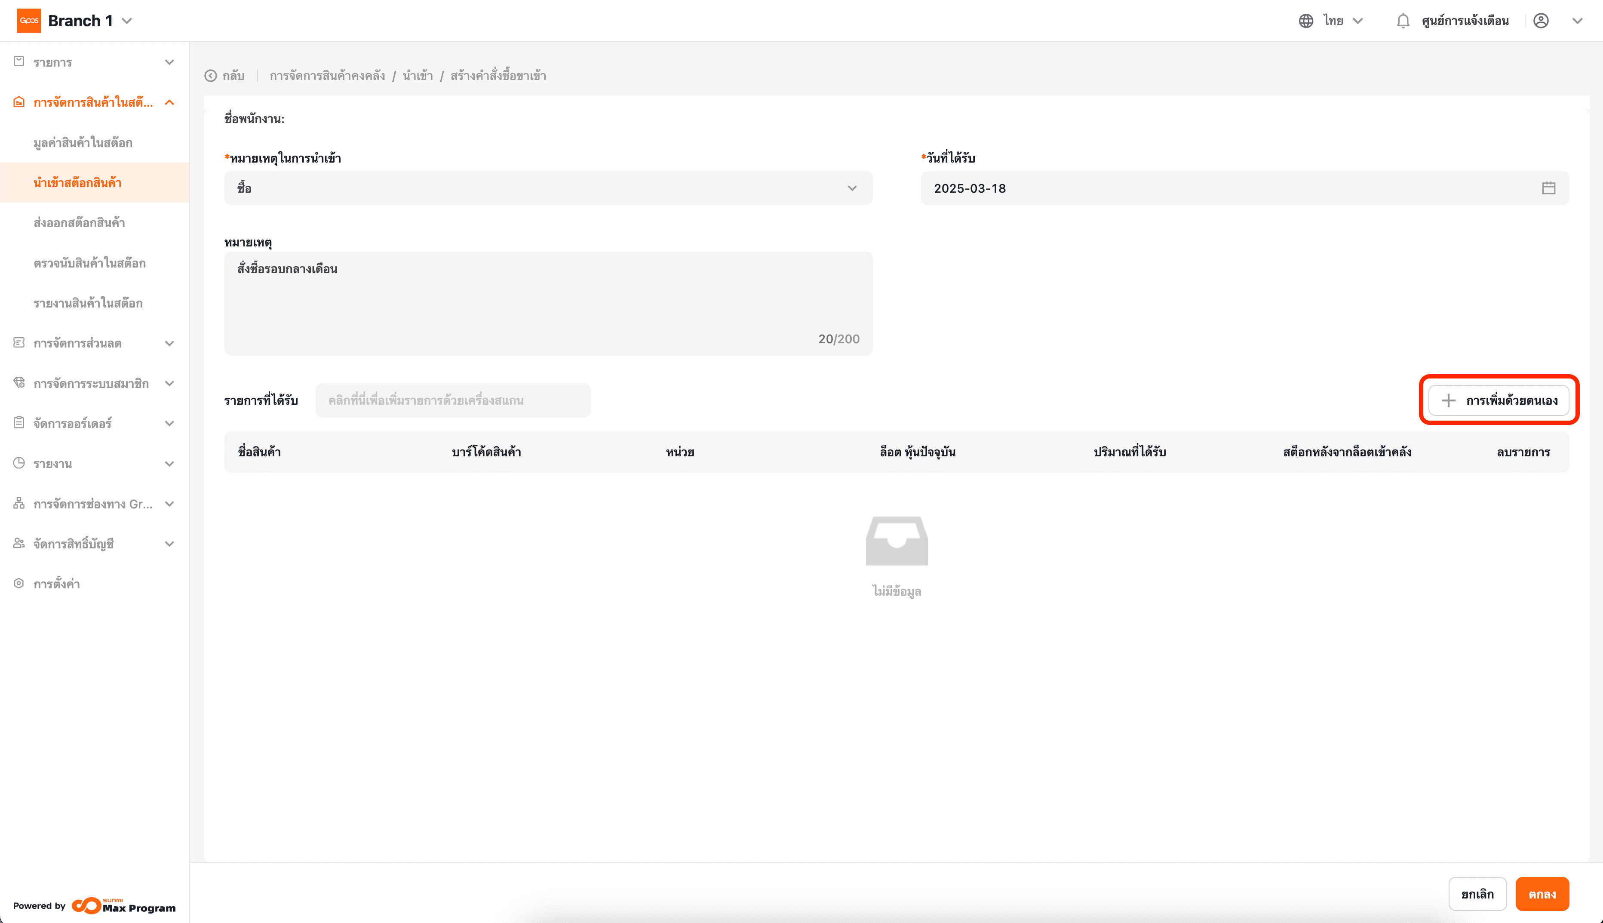Open the Branch 1 selector dropdown
1603x923 pixels.
tap(127, 21)
